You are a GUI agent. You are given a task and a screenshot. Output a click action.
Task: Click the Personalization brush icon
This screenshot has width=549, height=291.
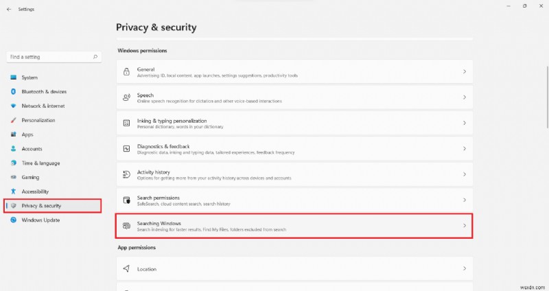coord(13,120)
